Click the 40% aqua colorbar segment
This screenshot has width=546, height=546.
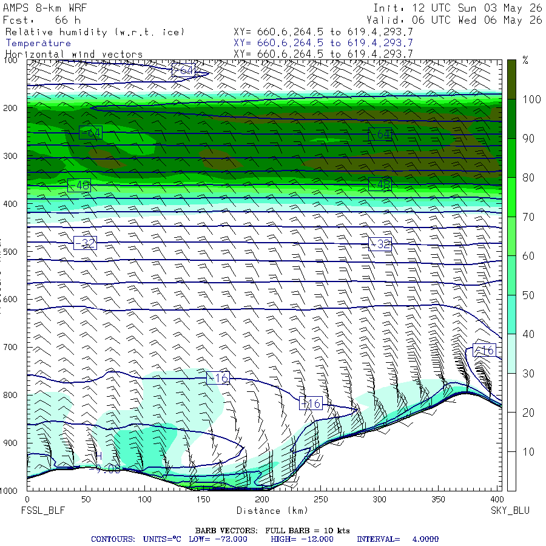[511, 314]
